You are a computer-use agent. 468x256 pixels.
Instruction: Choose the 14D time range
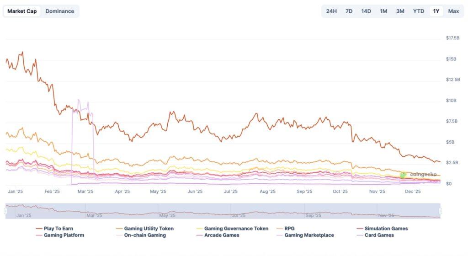[x=366, y=11]
